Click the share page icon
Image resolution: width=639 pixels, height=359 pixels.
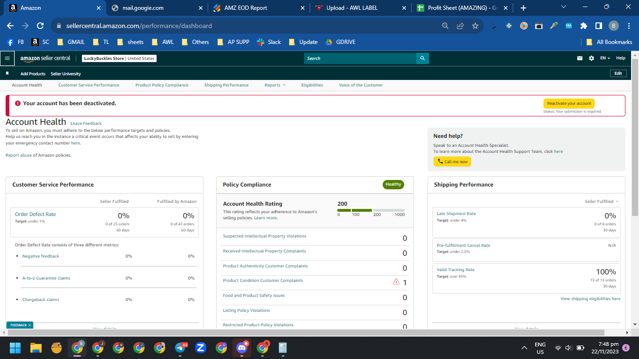[x=460, y=26]
